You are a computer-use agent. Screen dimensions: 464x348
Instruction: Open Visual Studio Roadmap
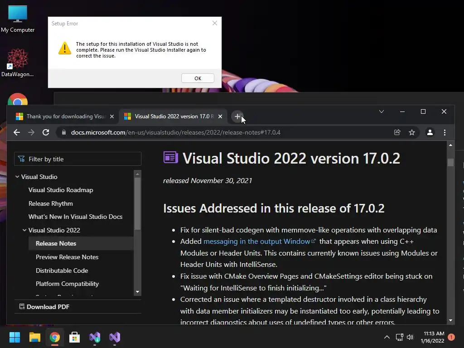coord(61,190)
